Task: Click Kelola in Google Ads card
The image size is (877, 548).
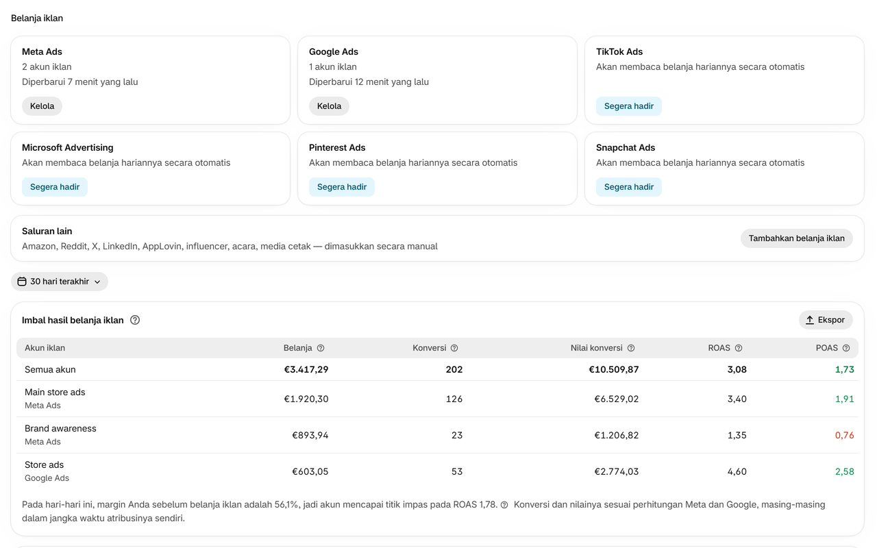Action: click(x=329, y=106)
